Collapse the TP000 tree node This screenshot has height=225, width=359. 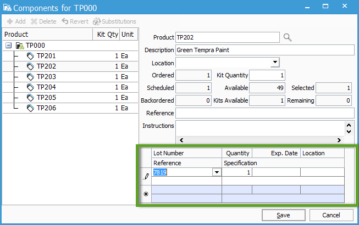(x=8, y=46)
